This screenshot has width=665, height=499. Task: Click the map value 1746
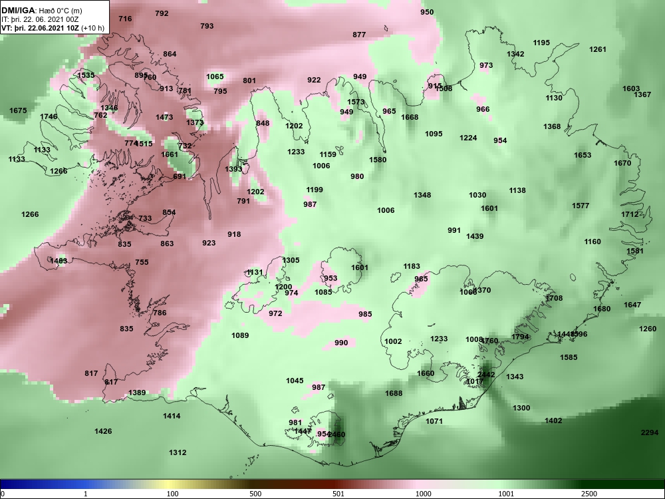(x=49, y=116)
